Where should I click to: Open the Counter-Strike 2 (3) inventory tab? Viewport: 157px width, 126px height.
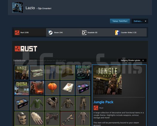130,32
